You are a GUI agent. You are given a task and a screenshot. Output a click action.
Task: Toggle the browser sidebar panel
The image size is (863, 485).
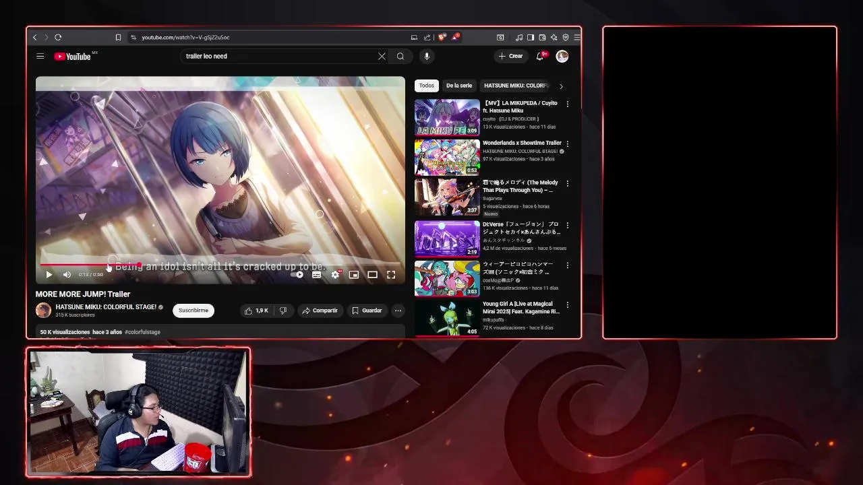click(531, 38)
